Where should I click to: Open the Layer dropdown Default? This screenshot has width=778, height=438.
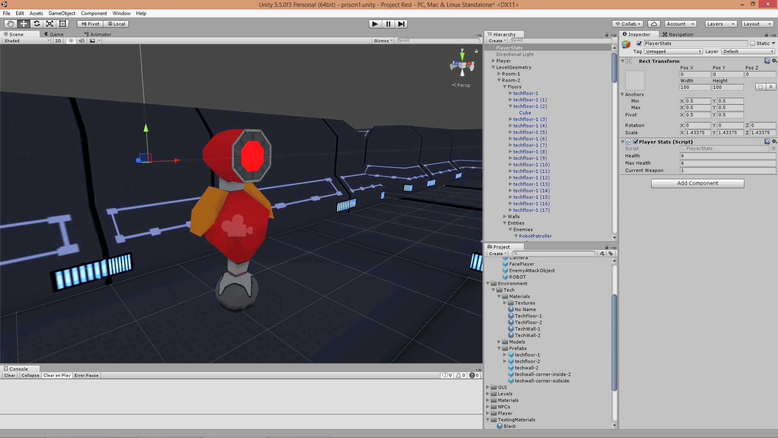(748, 52)
